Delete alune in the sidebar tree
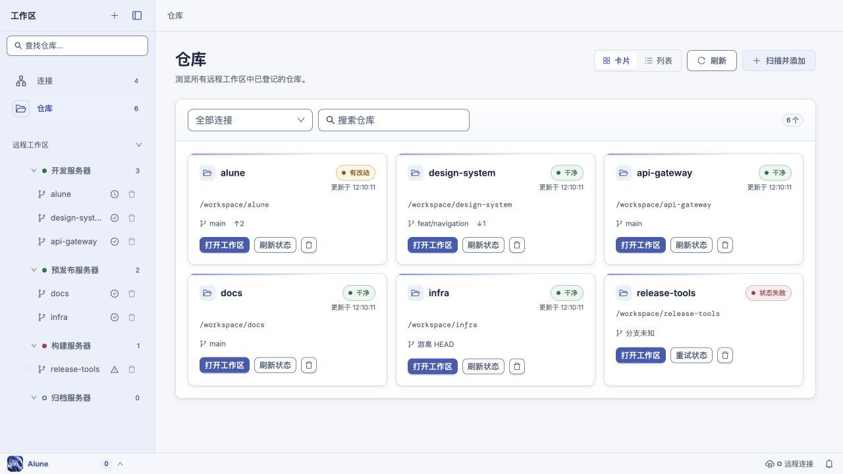This screenshot has width=843, height=474. pos(132,194)
